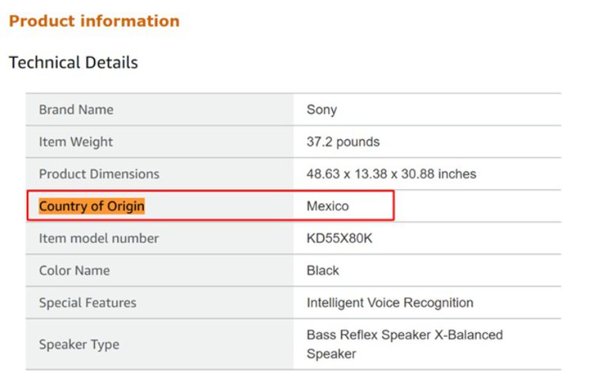Click Intelligent Voice Recognition text
This screenshot has height=371, width=593.
coord(390,302)
